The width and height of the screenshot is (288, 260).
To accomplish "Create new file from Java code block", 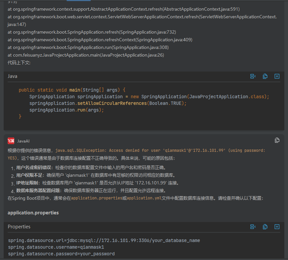I will [x=277, y=76].
